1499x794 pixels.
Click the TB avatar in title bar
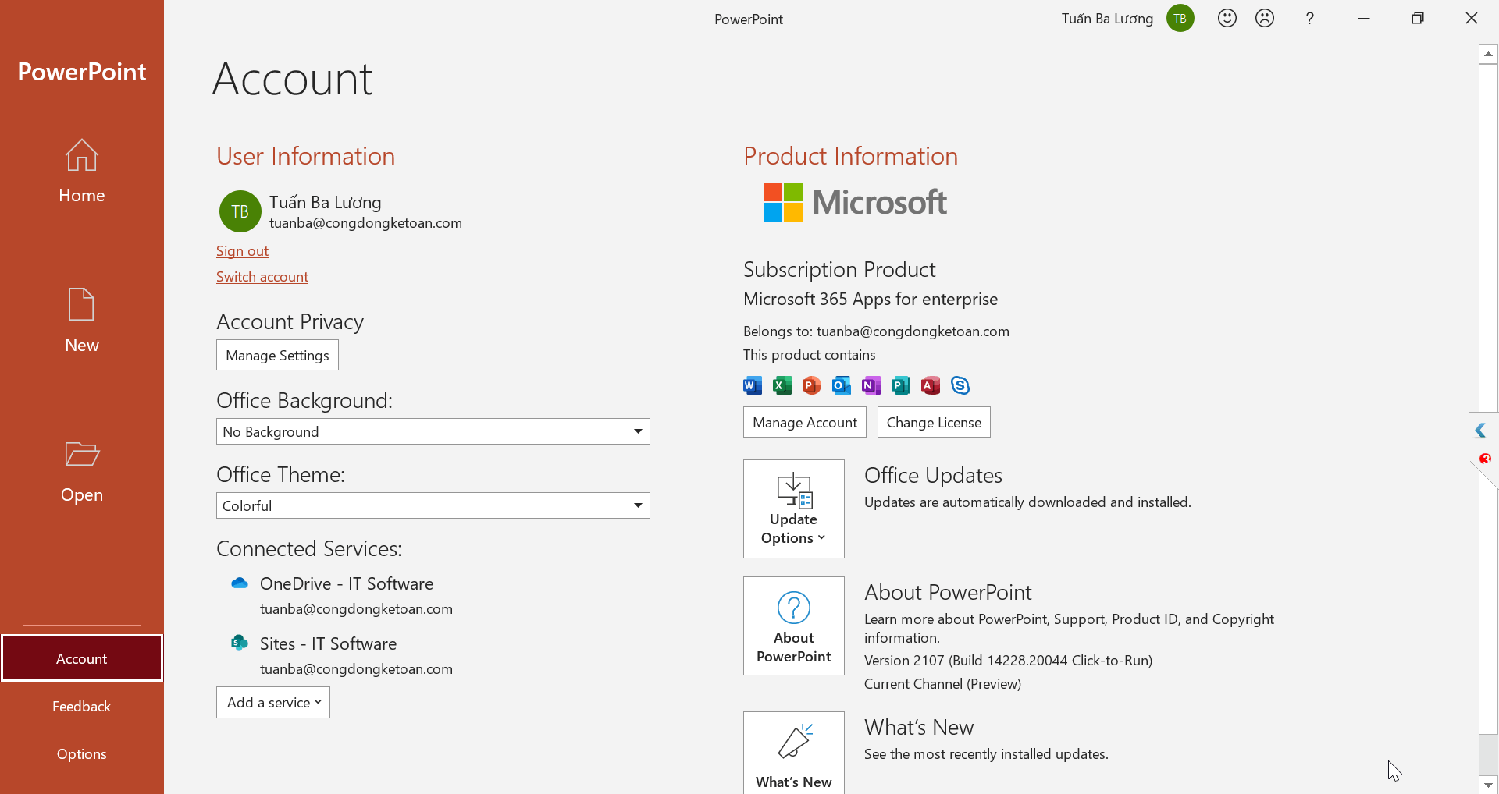point(1180,18)
